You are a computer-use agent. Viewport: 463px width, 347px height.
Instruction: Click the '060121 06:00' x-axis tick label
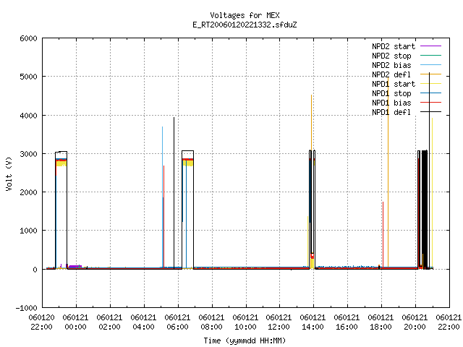point(177,322)
